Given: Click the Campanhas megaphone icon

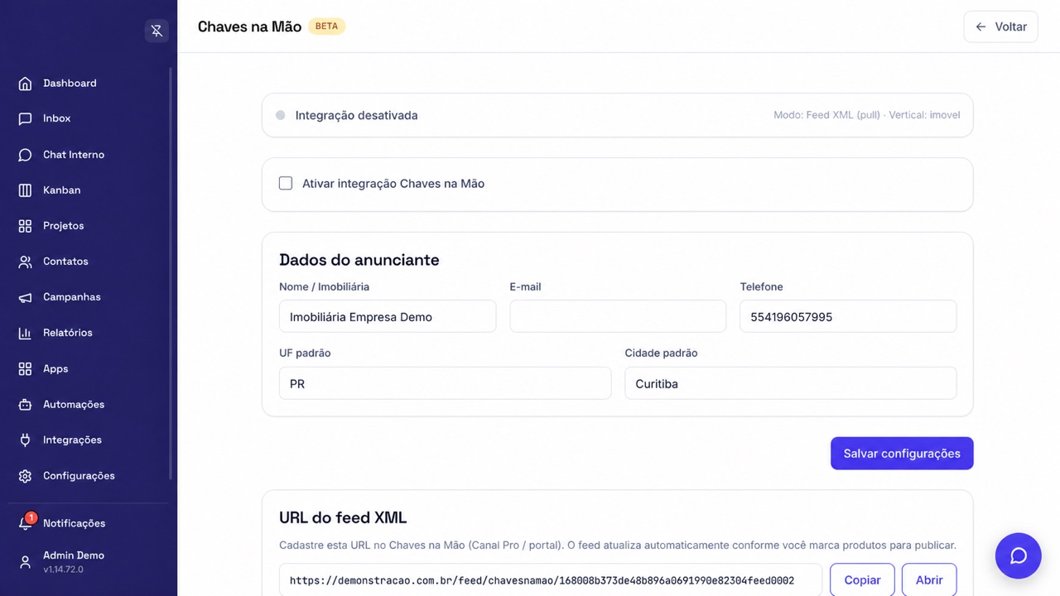Looking at the screenshot, I should 25,297.
